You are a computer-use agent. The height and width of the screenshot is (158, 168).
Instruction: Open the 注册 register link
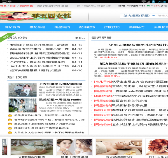(13, 6)
